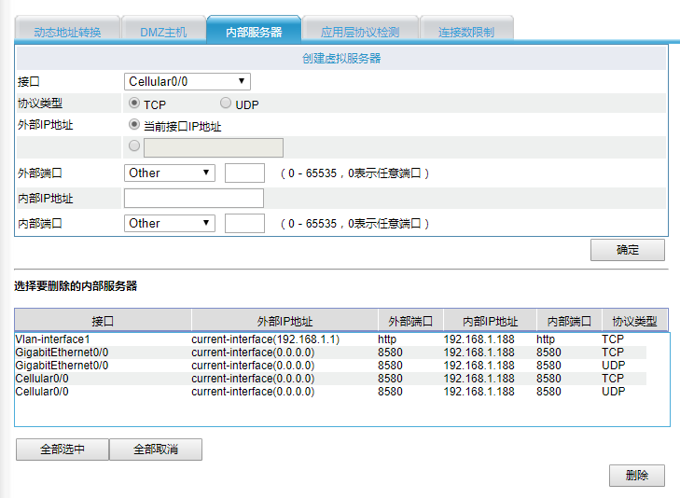Click the 接口 column header
Viewport: 680px width, 498px height.
(103, 321)
